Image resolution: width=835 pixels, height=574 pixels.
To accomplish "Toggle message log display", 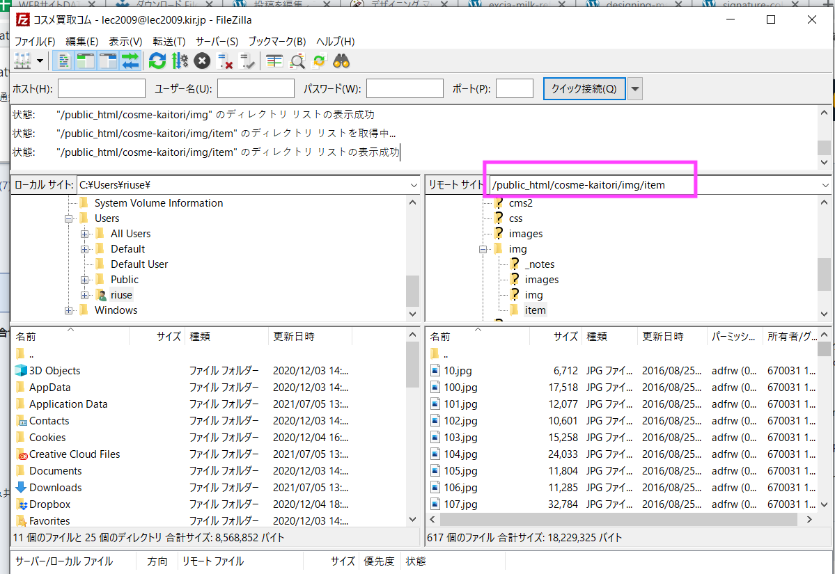I will pos(63,61).
